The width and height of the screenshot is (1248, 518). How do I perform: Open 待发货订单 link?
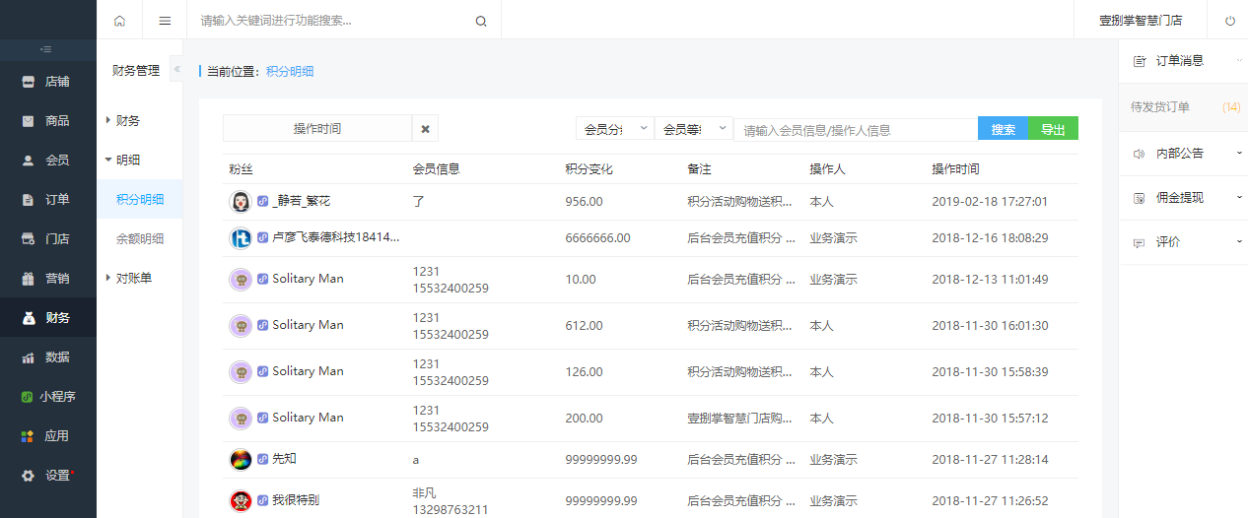point(1160,107)
